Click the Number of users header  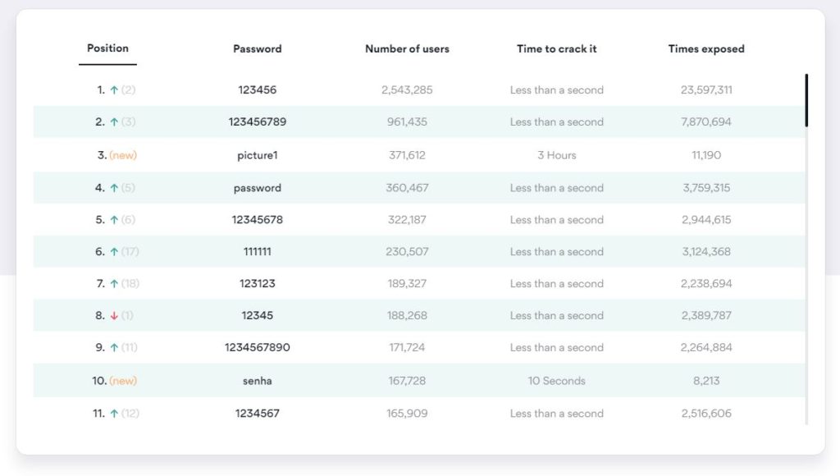(407, 49)
